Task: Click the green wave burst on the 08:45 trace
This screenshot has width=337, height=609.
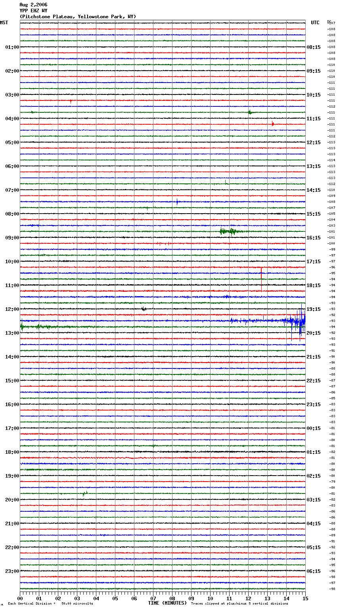Action: click(x=230, y=231)
